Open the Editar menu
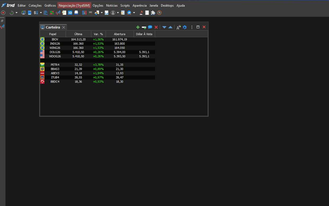The width and height of the screenshot is (329, 206). tap(22, 5)
